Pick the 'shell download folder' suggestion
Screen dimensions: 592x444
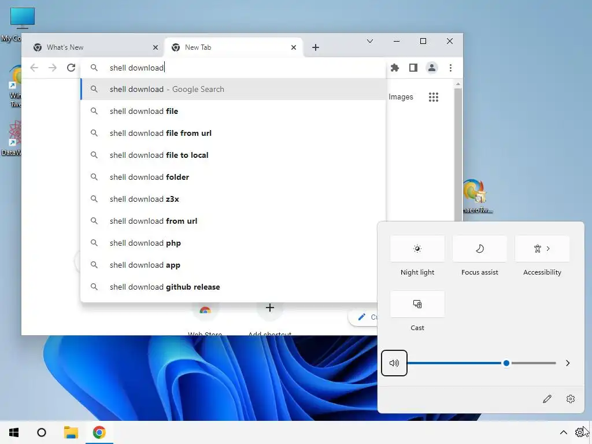tap(234, 177)
